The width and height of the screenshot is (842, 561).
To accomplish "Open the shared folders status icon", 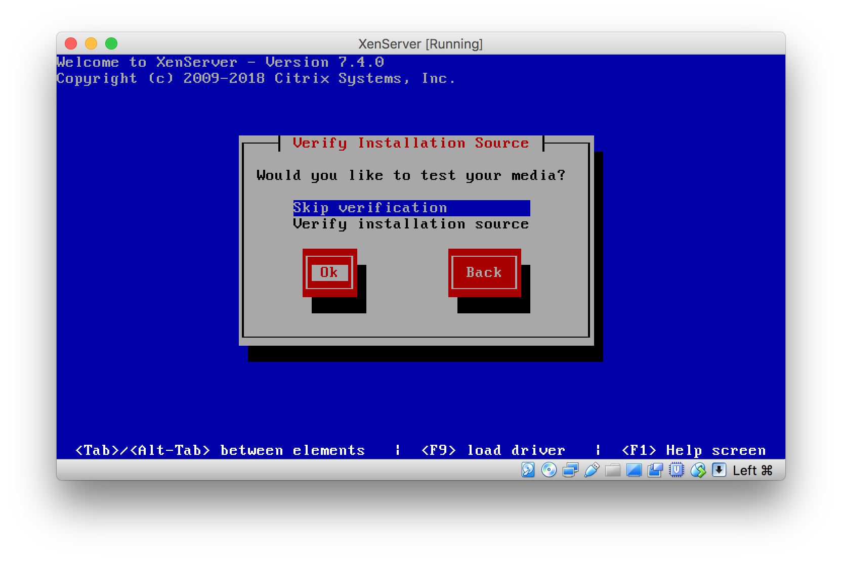I will [613, 471].
